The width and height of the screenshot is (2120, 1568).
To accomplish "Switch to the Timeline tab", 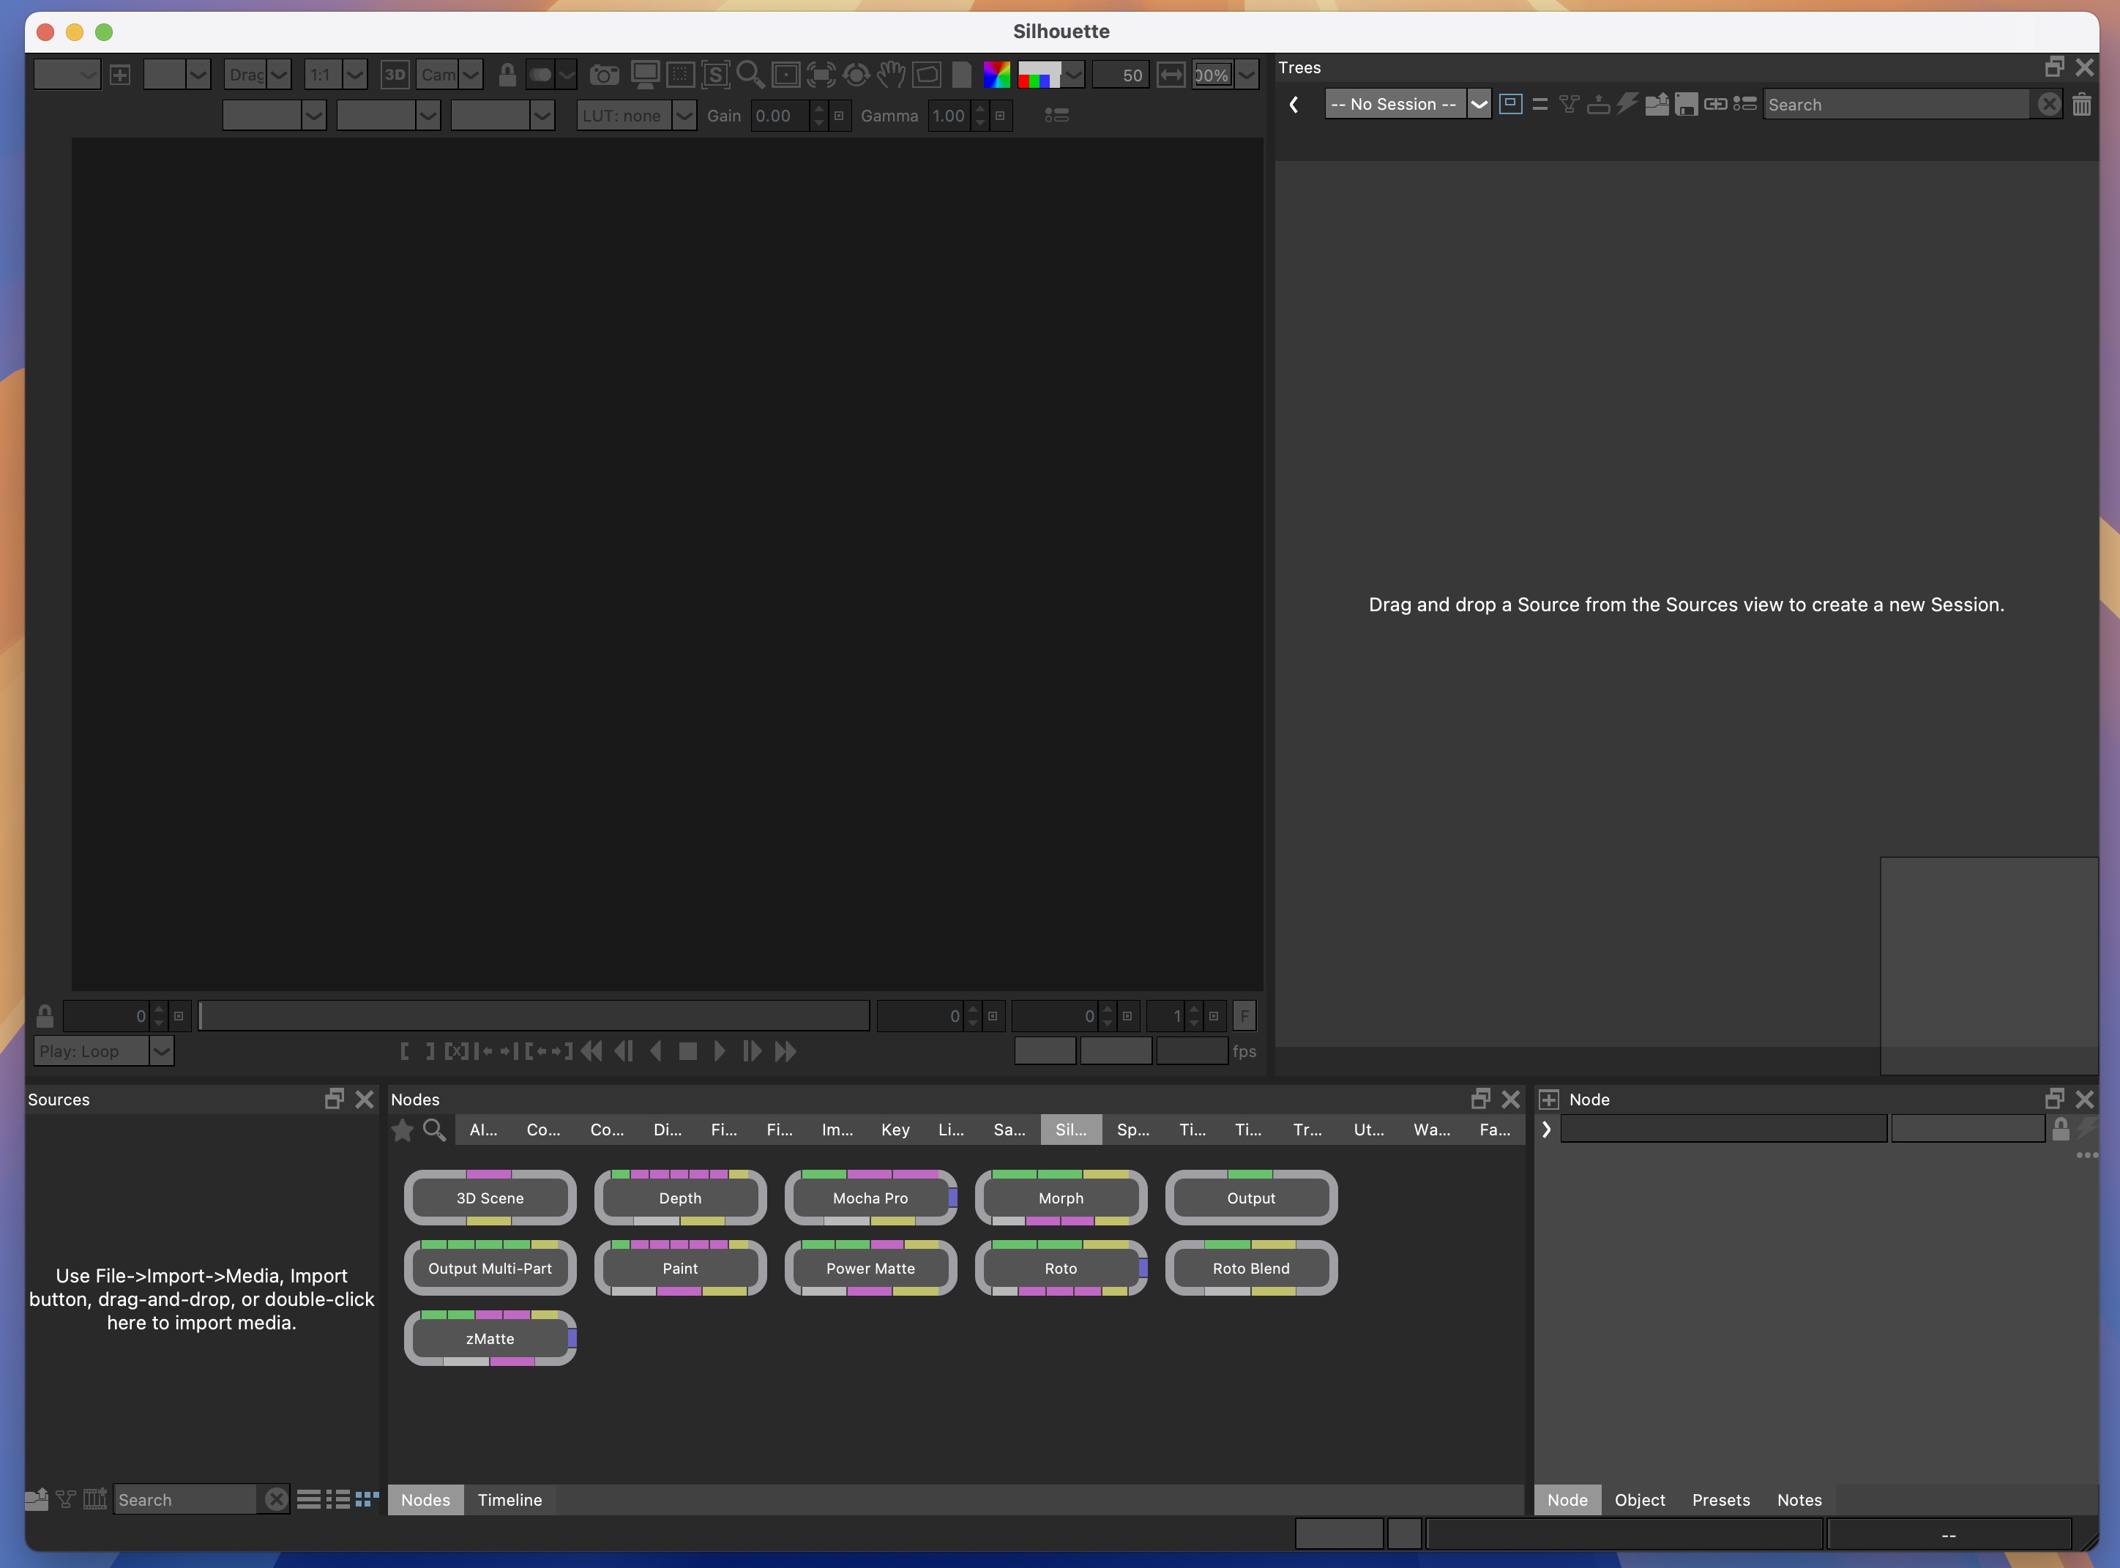I will pos(510,1501).
